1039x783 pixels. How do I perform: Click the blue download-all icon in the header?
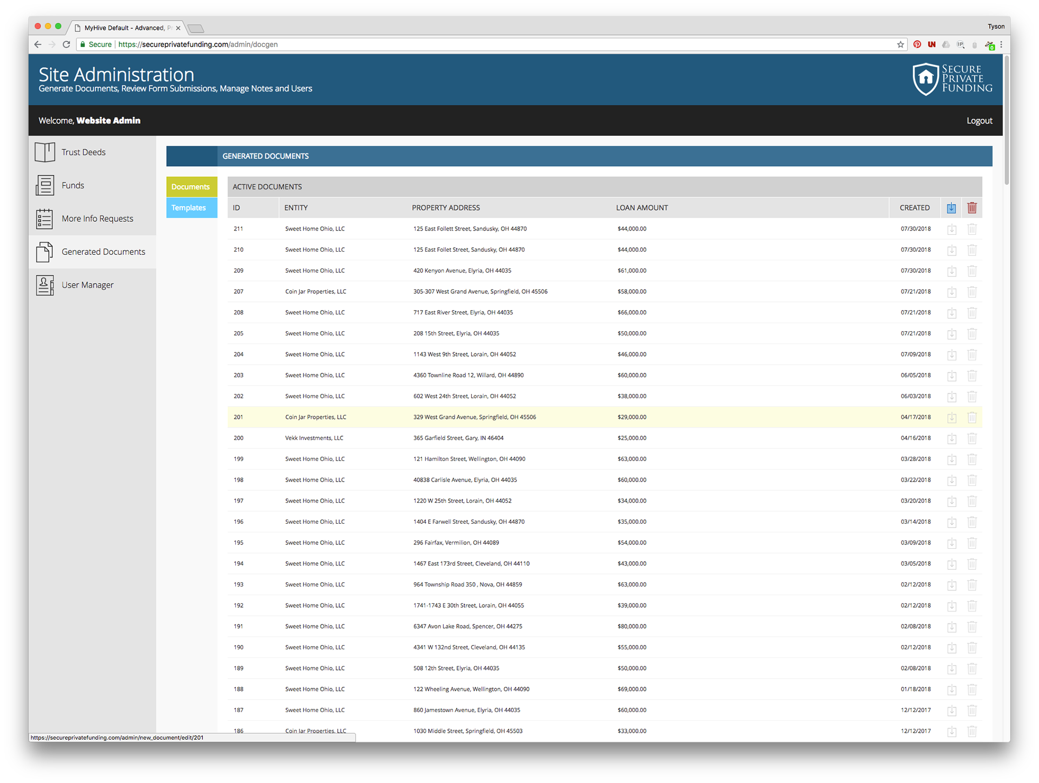[x=951, y=208]
